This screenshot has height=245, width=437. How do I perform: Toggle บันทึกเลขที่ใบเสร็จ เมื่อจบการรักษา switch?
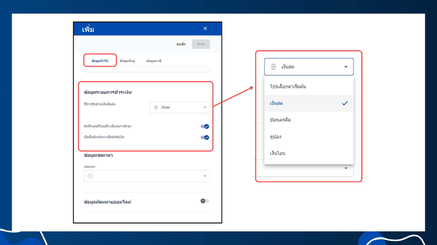(205, 126)
